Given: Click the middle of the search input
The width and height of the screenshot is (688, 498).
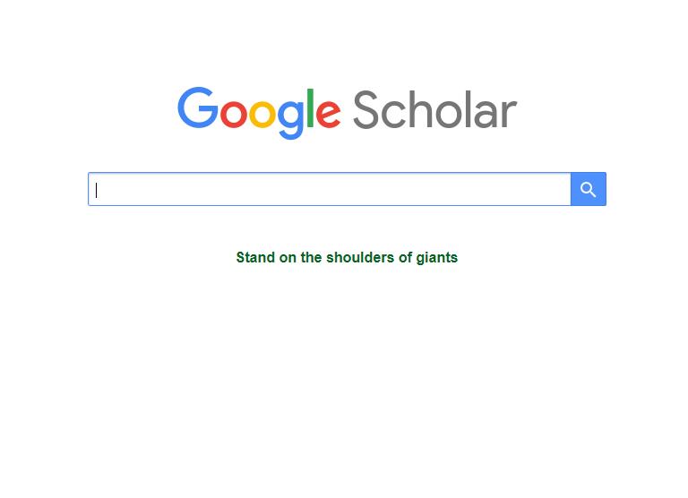Looking at the screenshot, I should (330, 189).
